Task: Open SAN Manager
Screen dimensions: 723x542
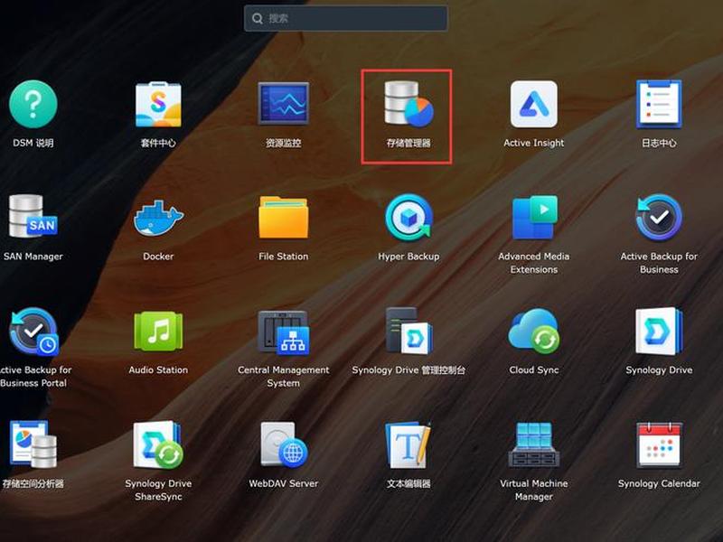Action: (33, 216)
